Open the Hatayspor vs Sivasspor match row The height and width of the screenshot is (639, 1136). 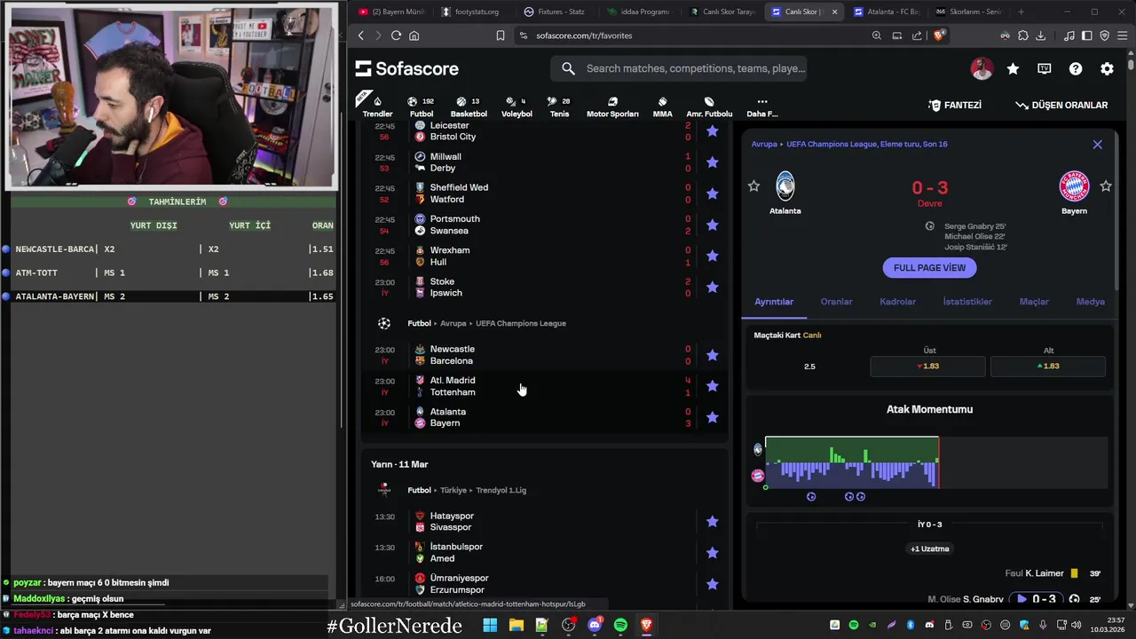pyautogui.click(x=545, y=522)
